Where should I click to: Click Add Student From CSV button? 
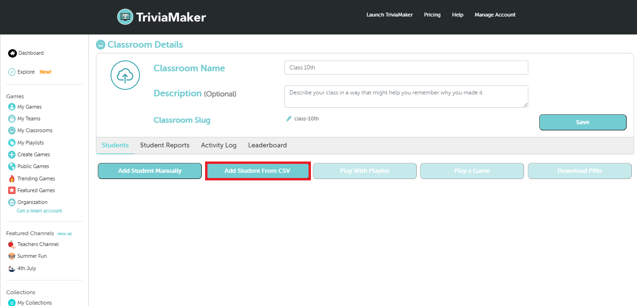[258, 171]
